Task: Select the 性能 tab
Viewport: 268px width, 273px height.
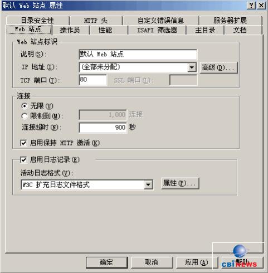Action: [105, 30]
